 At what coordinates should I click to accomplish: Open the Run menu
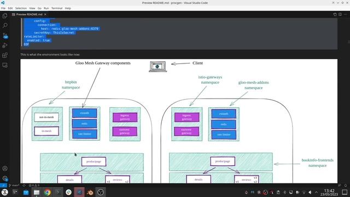[x=46, y=8]
